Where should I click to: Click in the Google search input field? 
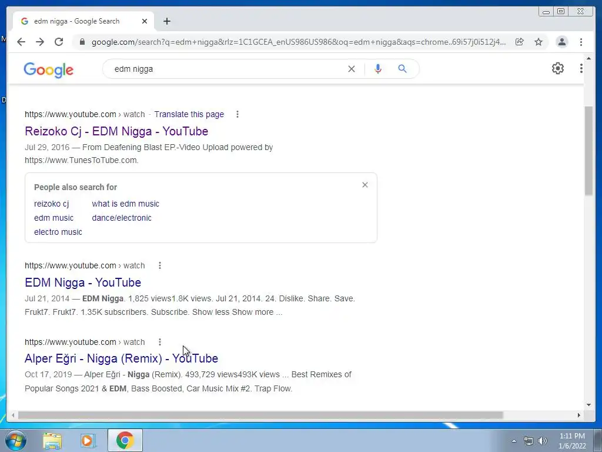pos(226,69)
